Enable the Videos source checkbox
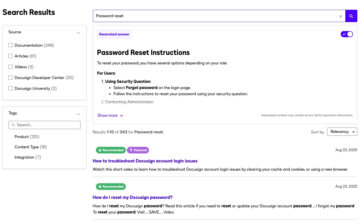The image size is (363, 223). pyautogui.click(x=11, y=67)
